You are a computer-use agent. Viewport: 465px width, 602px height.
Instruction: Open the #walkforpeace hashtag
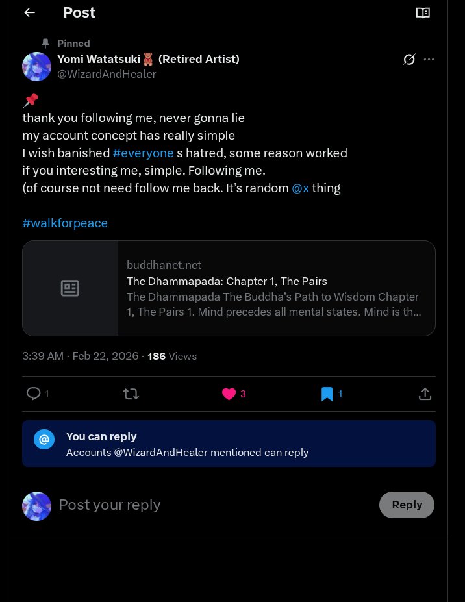click(x=65, y=223)
